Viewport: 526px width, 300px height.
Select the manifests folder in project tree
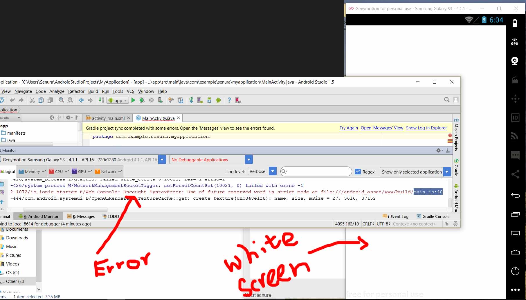click(x=13, y=133)
